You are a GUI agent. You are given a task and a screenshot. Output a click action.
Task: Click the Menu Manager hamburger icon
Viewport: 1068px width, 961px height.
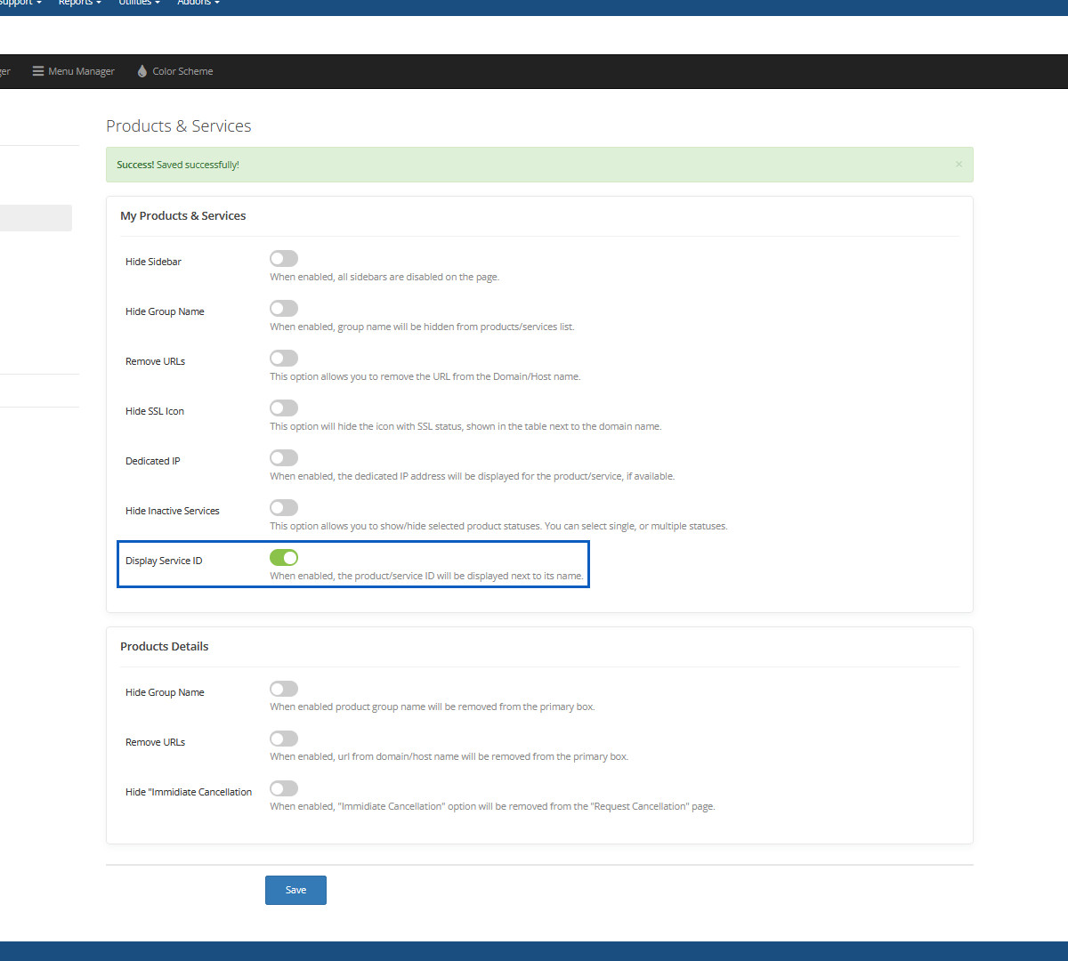pos(38,71)
